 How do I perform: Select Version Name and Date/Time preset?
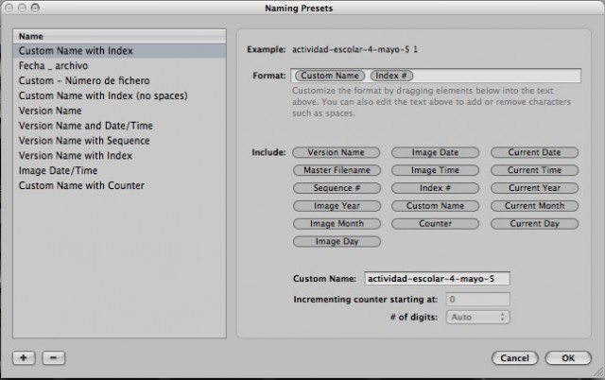pyautogui.click(x=119, y=126)
